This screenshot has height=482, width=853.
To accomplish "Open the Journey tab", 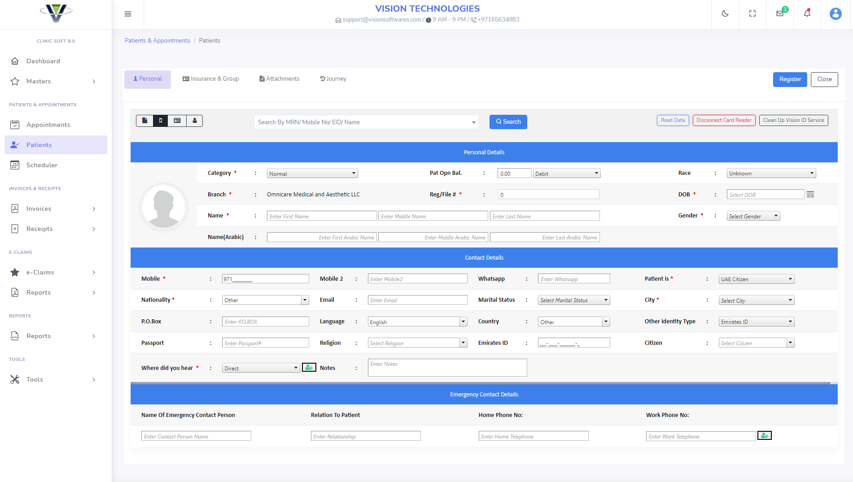I will click(333, 79).
